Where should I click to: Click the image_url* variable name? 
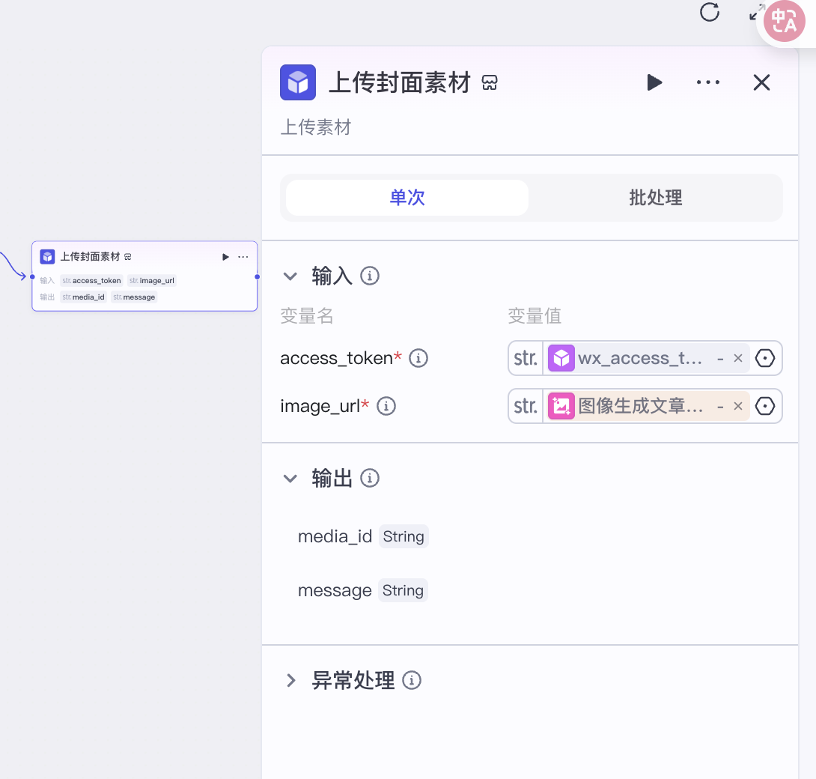click(x=325, y=406)
